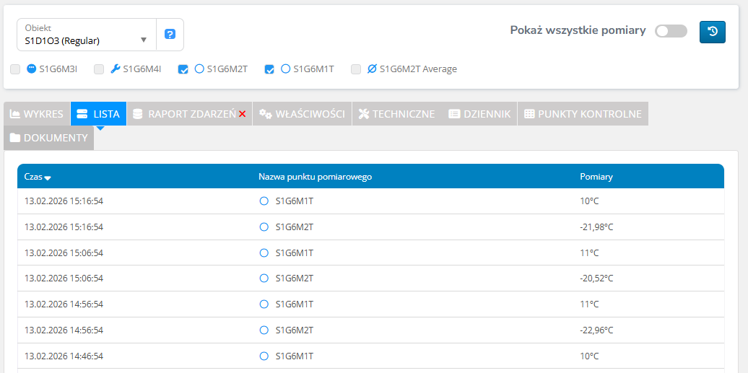Uncheck the S1G6M1T checkbox

pyautogui.click(x=269, y=70)
